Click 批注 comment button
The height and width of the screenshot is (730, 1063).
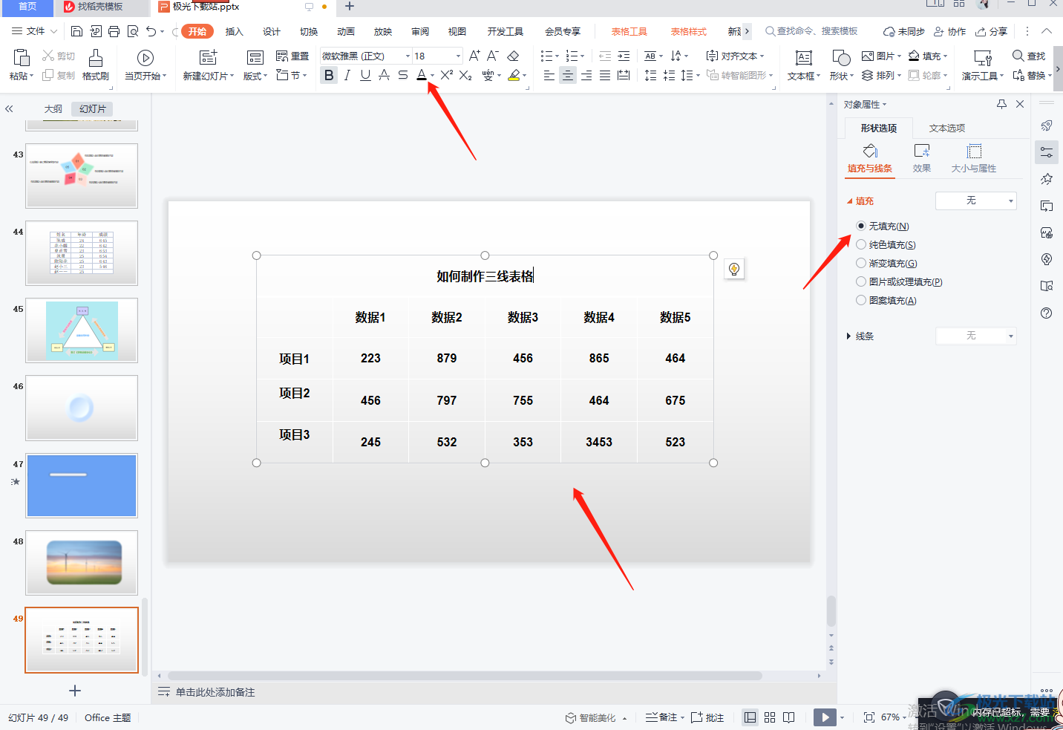707,717
